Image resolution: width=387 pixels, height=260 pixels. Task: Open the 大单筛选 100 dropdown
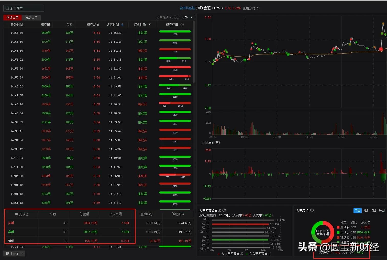(188, 17)
